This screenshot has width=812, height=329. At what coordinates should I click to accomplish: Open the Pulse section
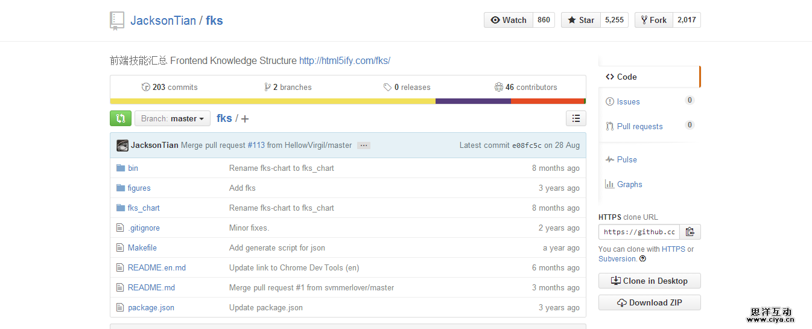627,159
